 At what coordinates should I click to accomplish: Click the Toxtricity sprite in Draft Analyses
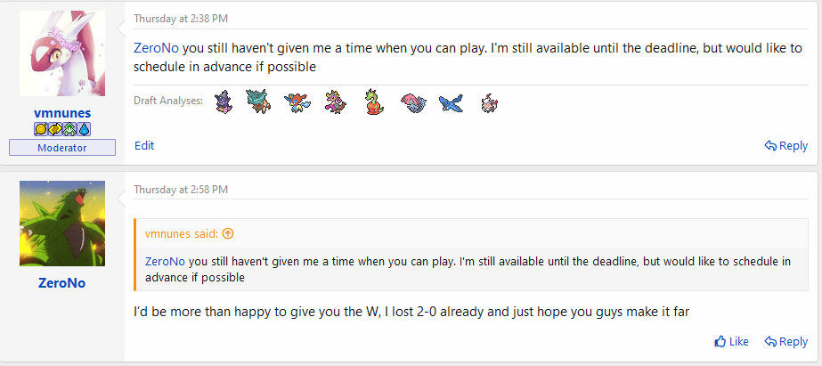(224, 102)
